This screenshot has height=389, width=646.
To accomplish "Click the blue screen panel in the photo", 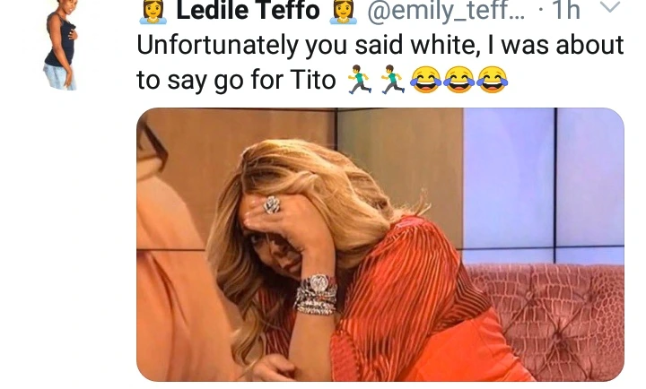I will click(544, 181).
